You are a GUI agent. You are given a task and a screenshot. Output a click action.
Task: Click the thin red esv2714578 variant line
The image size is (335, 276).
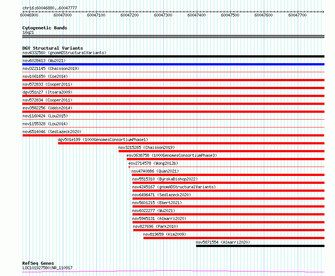coord(227,167)
